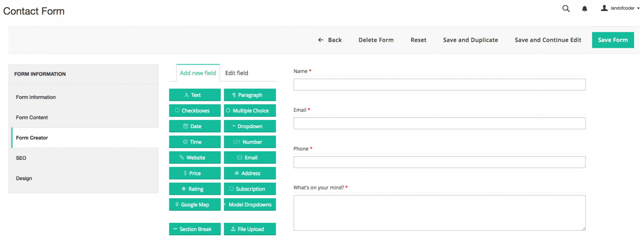
Task: Click into the Email input field
Action: [439, 124]
